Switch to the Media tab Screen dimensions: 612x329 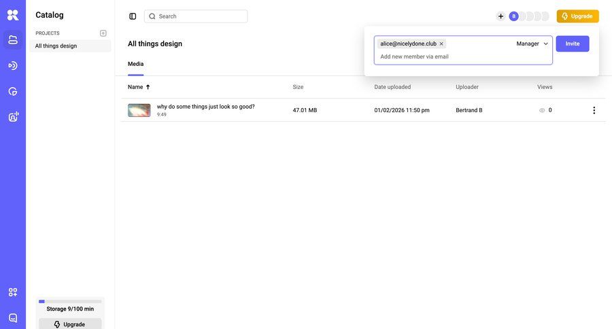point(135,64)
